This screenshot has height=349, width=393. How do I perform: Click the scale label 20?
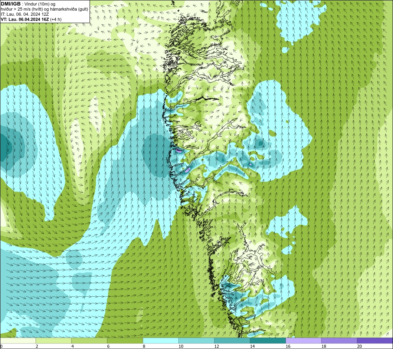coord(360,346)
